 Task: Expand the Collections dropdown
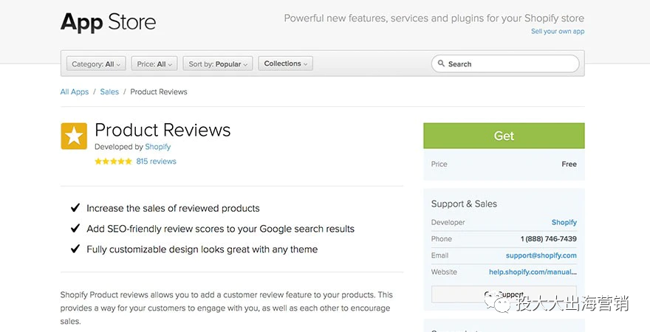(286, 63)
